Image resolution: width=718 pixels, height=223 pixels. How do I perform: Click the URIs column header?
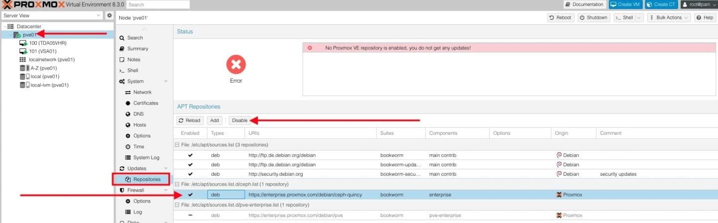click(x=310, y=133)
